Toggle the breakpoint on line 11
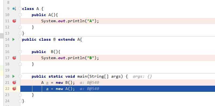This screenshot has width=215, height=106. [14, 21]
